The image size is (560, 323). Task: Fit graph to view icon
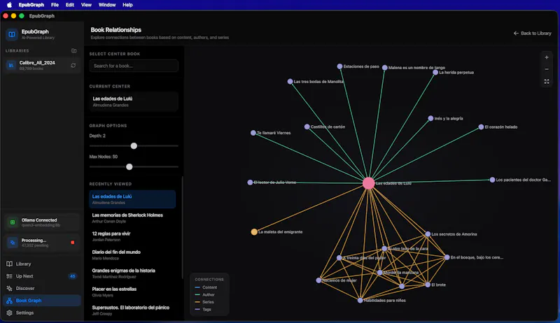(547, 82)
